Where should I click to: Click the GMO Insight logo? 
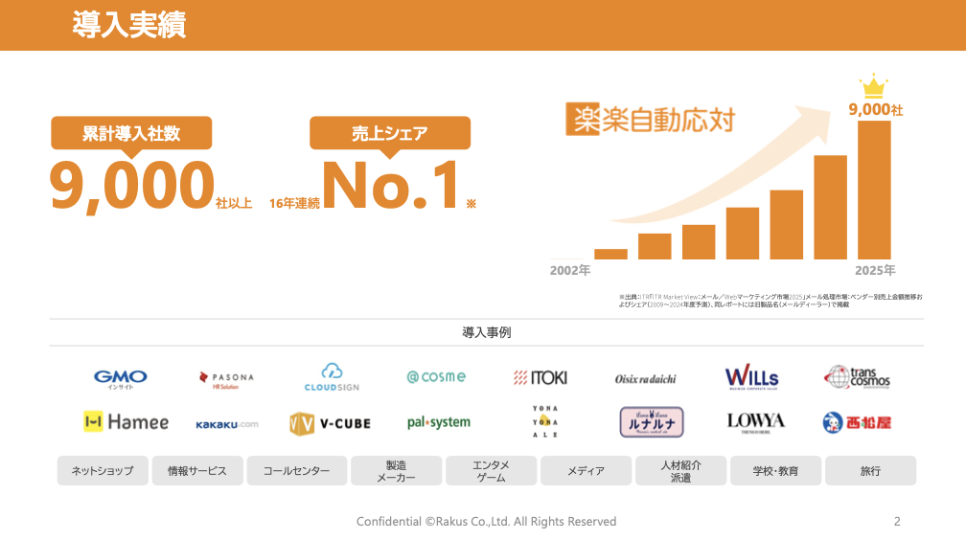(120, 379)
